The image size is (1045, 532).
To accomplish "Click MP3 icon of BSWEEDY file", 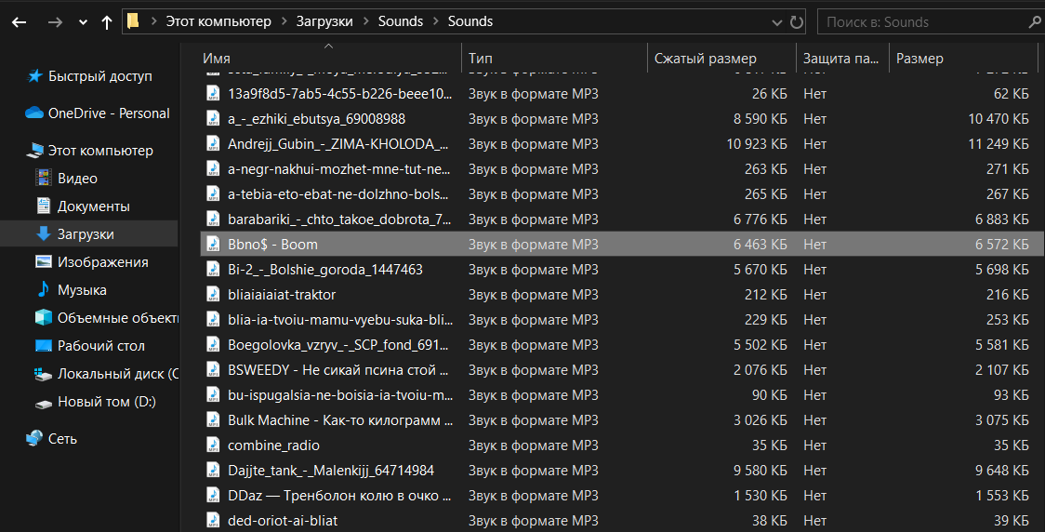I will pyautogui.click(x=213, y=370).
